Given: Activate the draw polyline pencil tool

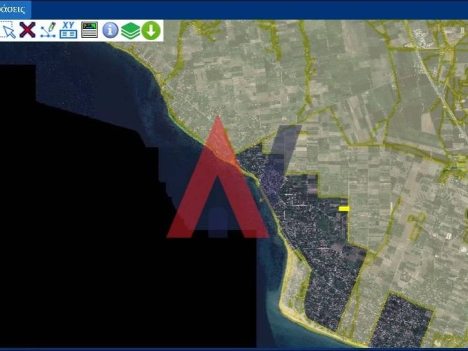Looking at the screenshot, I should (48, 30).
